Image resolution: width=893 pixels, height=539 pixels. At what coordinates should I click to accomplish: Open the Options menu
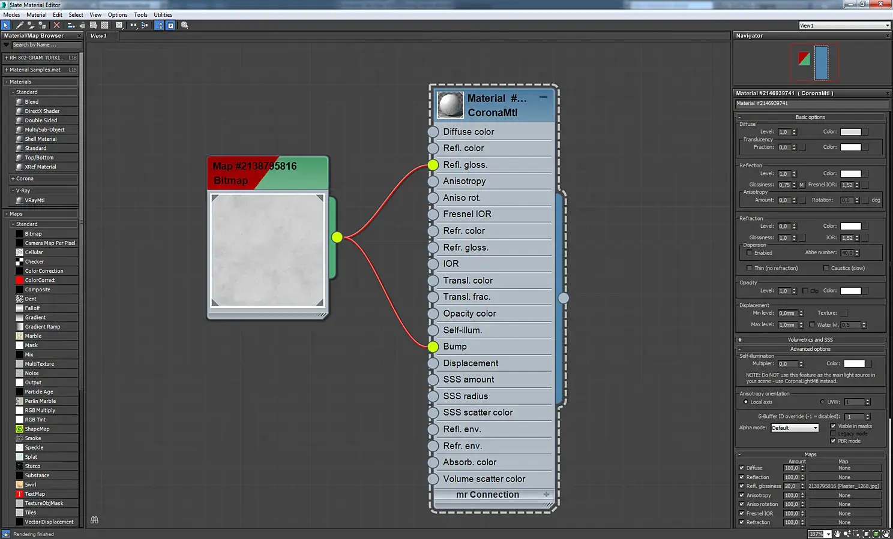click(x=118, y=15)
